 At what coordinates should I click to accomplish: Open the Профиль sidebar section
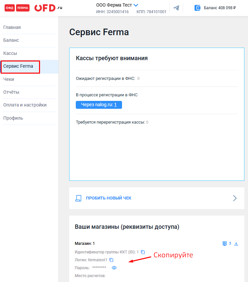click(x=13, y=118)
